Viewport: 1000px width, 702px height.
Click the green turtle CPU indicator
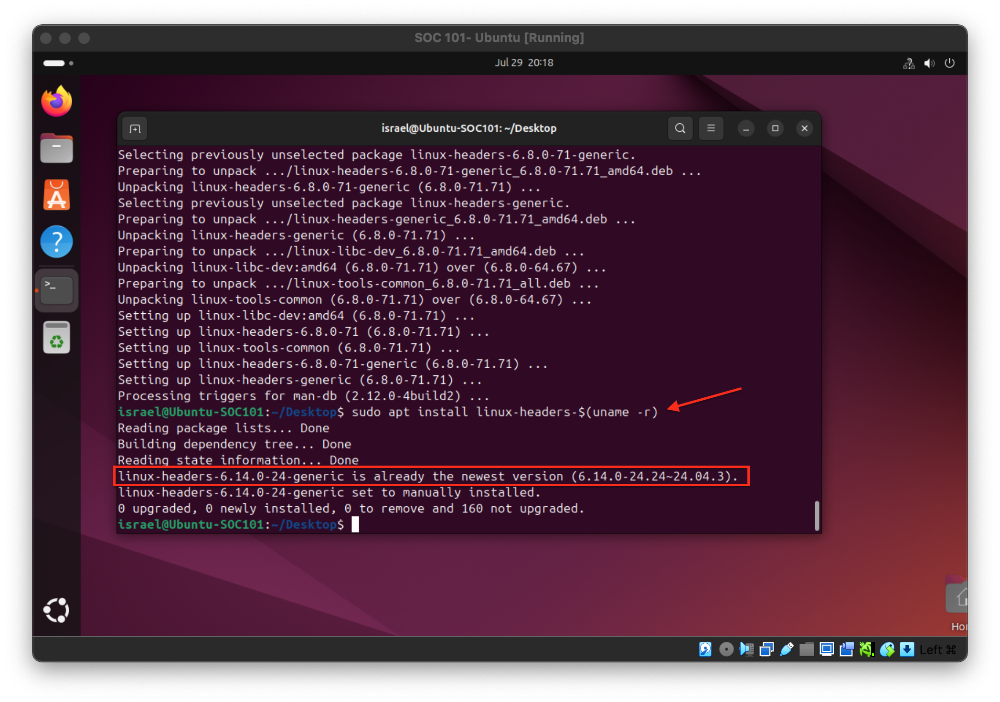click(x=867, y=649)
